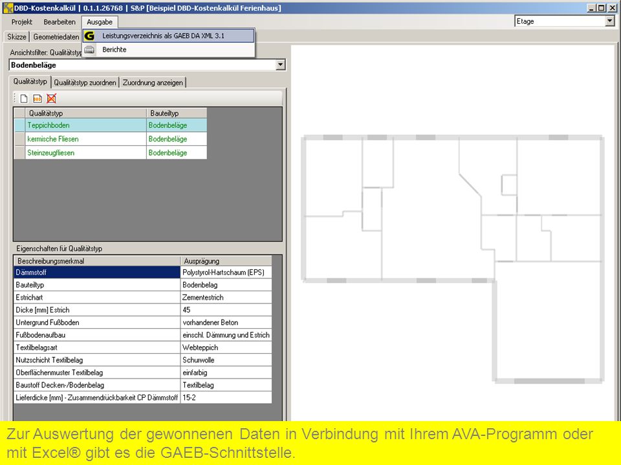Click the 15-2 value cell
The height and width of the screenshot is (465, 621).
[x=226, y=397]
